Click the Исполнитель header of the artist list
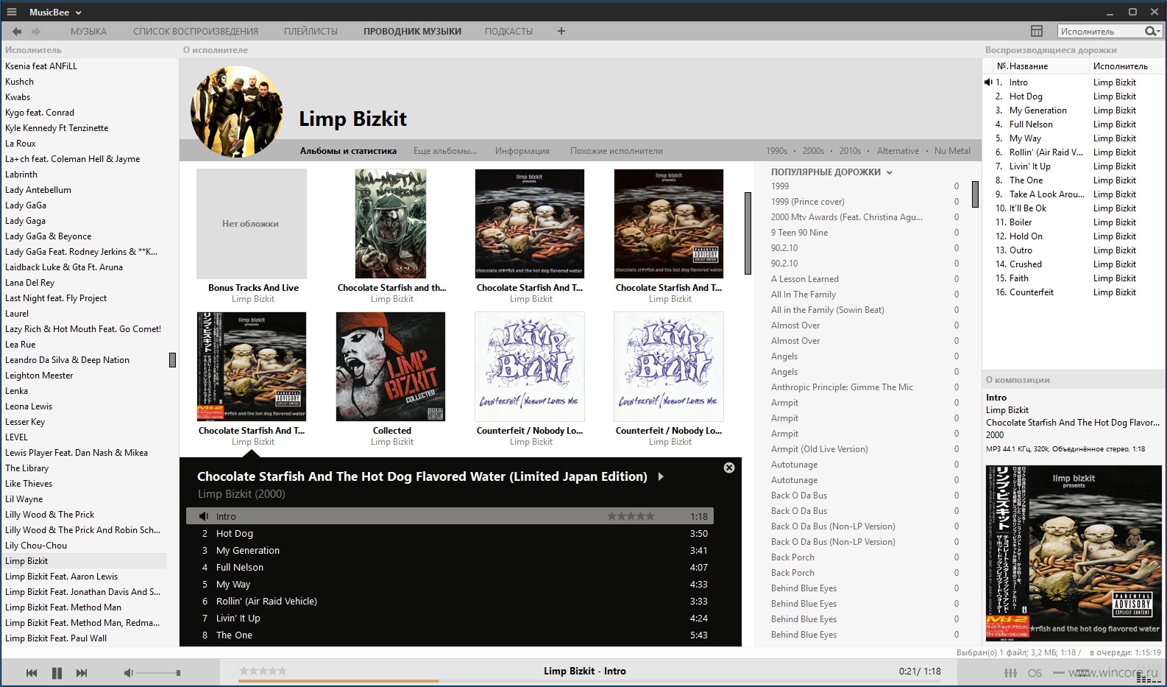Viewport: 1167px width, 687px height. click(x=33, y=50)
